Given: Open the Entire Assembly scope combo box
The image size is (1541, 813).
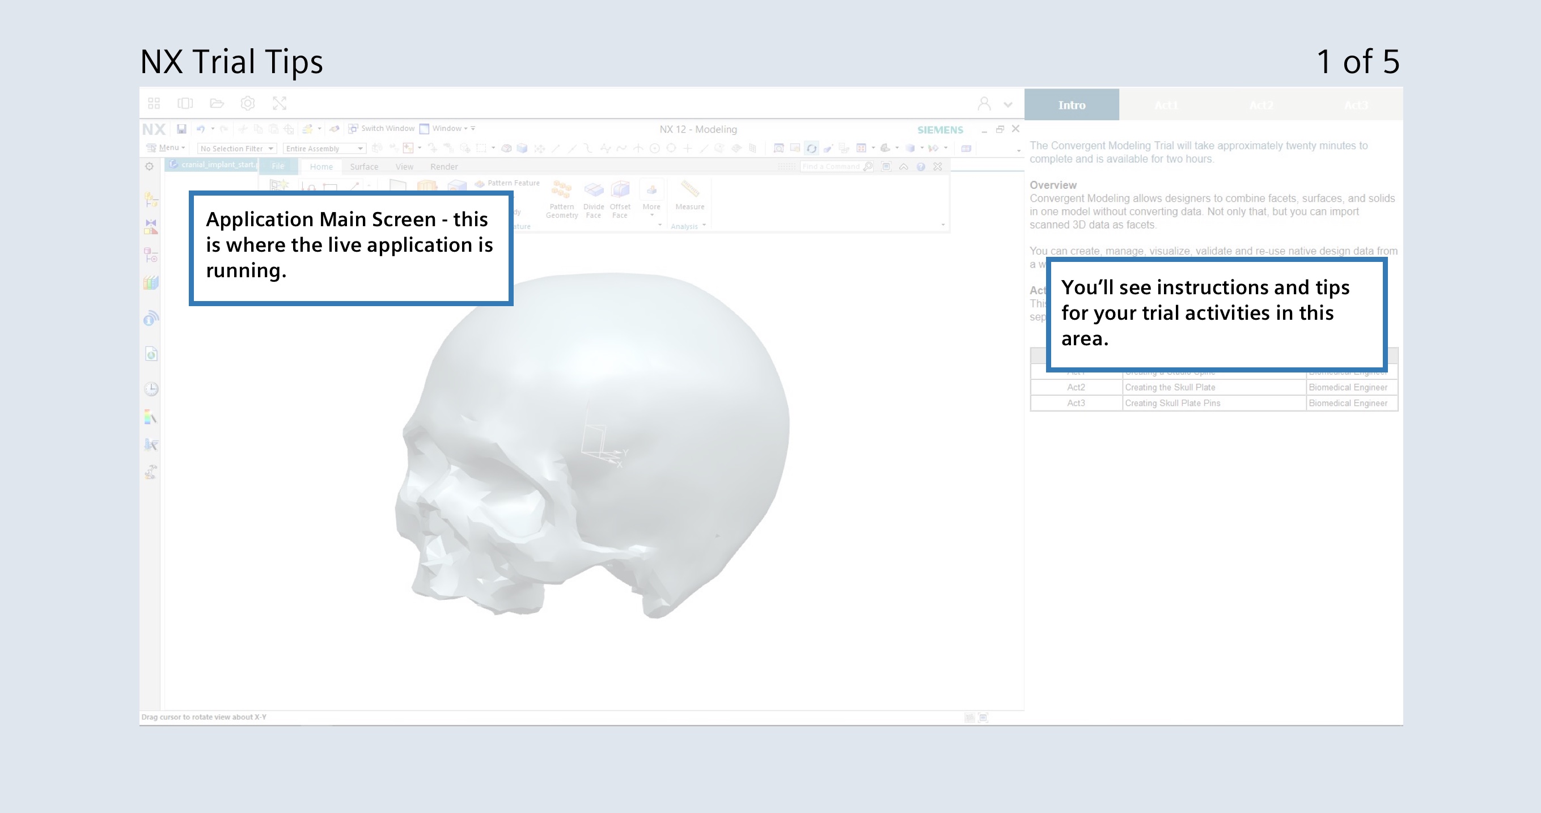Looking at the screenshot, I should pyautogui.click(x=324, y=149).
